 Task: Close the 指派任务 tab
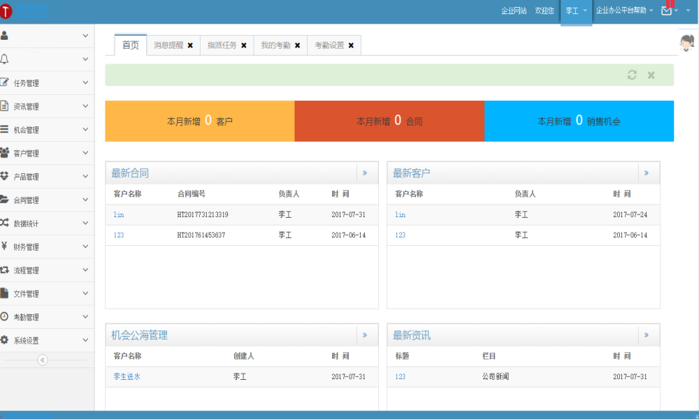(x=244, y=45)
